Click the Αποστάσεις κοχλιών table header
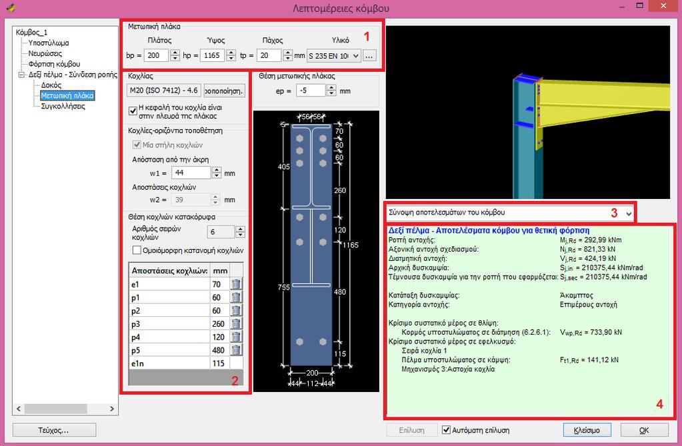This screenshot has width=682, height=446. tap(169, 270)
